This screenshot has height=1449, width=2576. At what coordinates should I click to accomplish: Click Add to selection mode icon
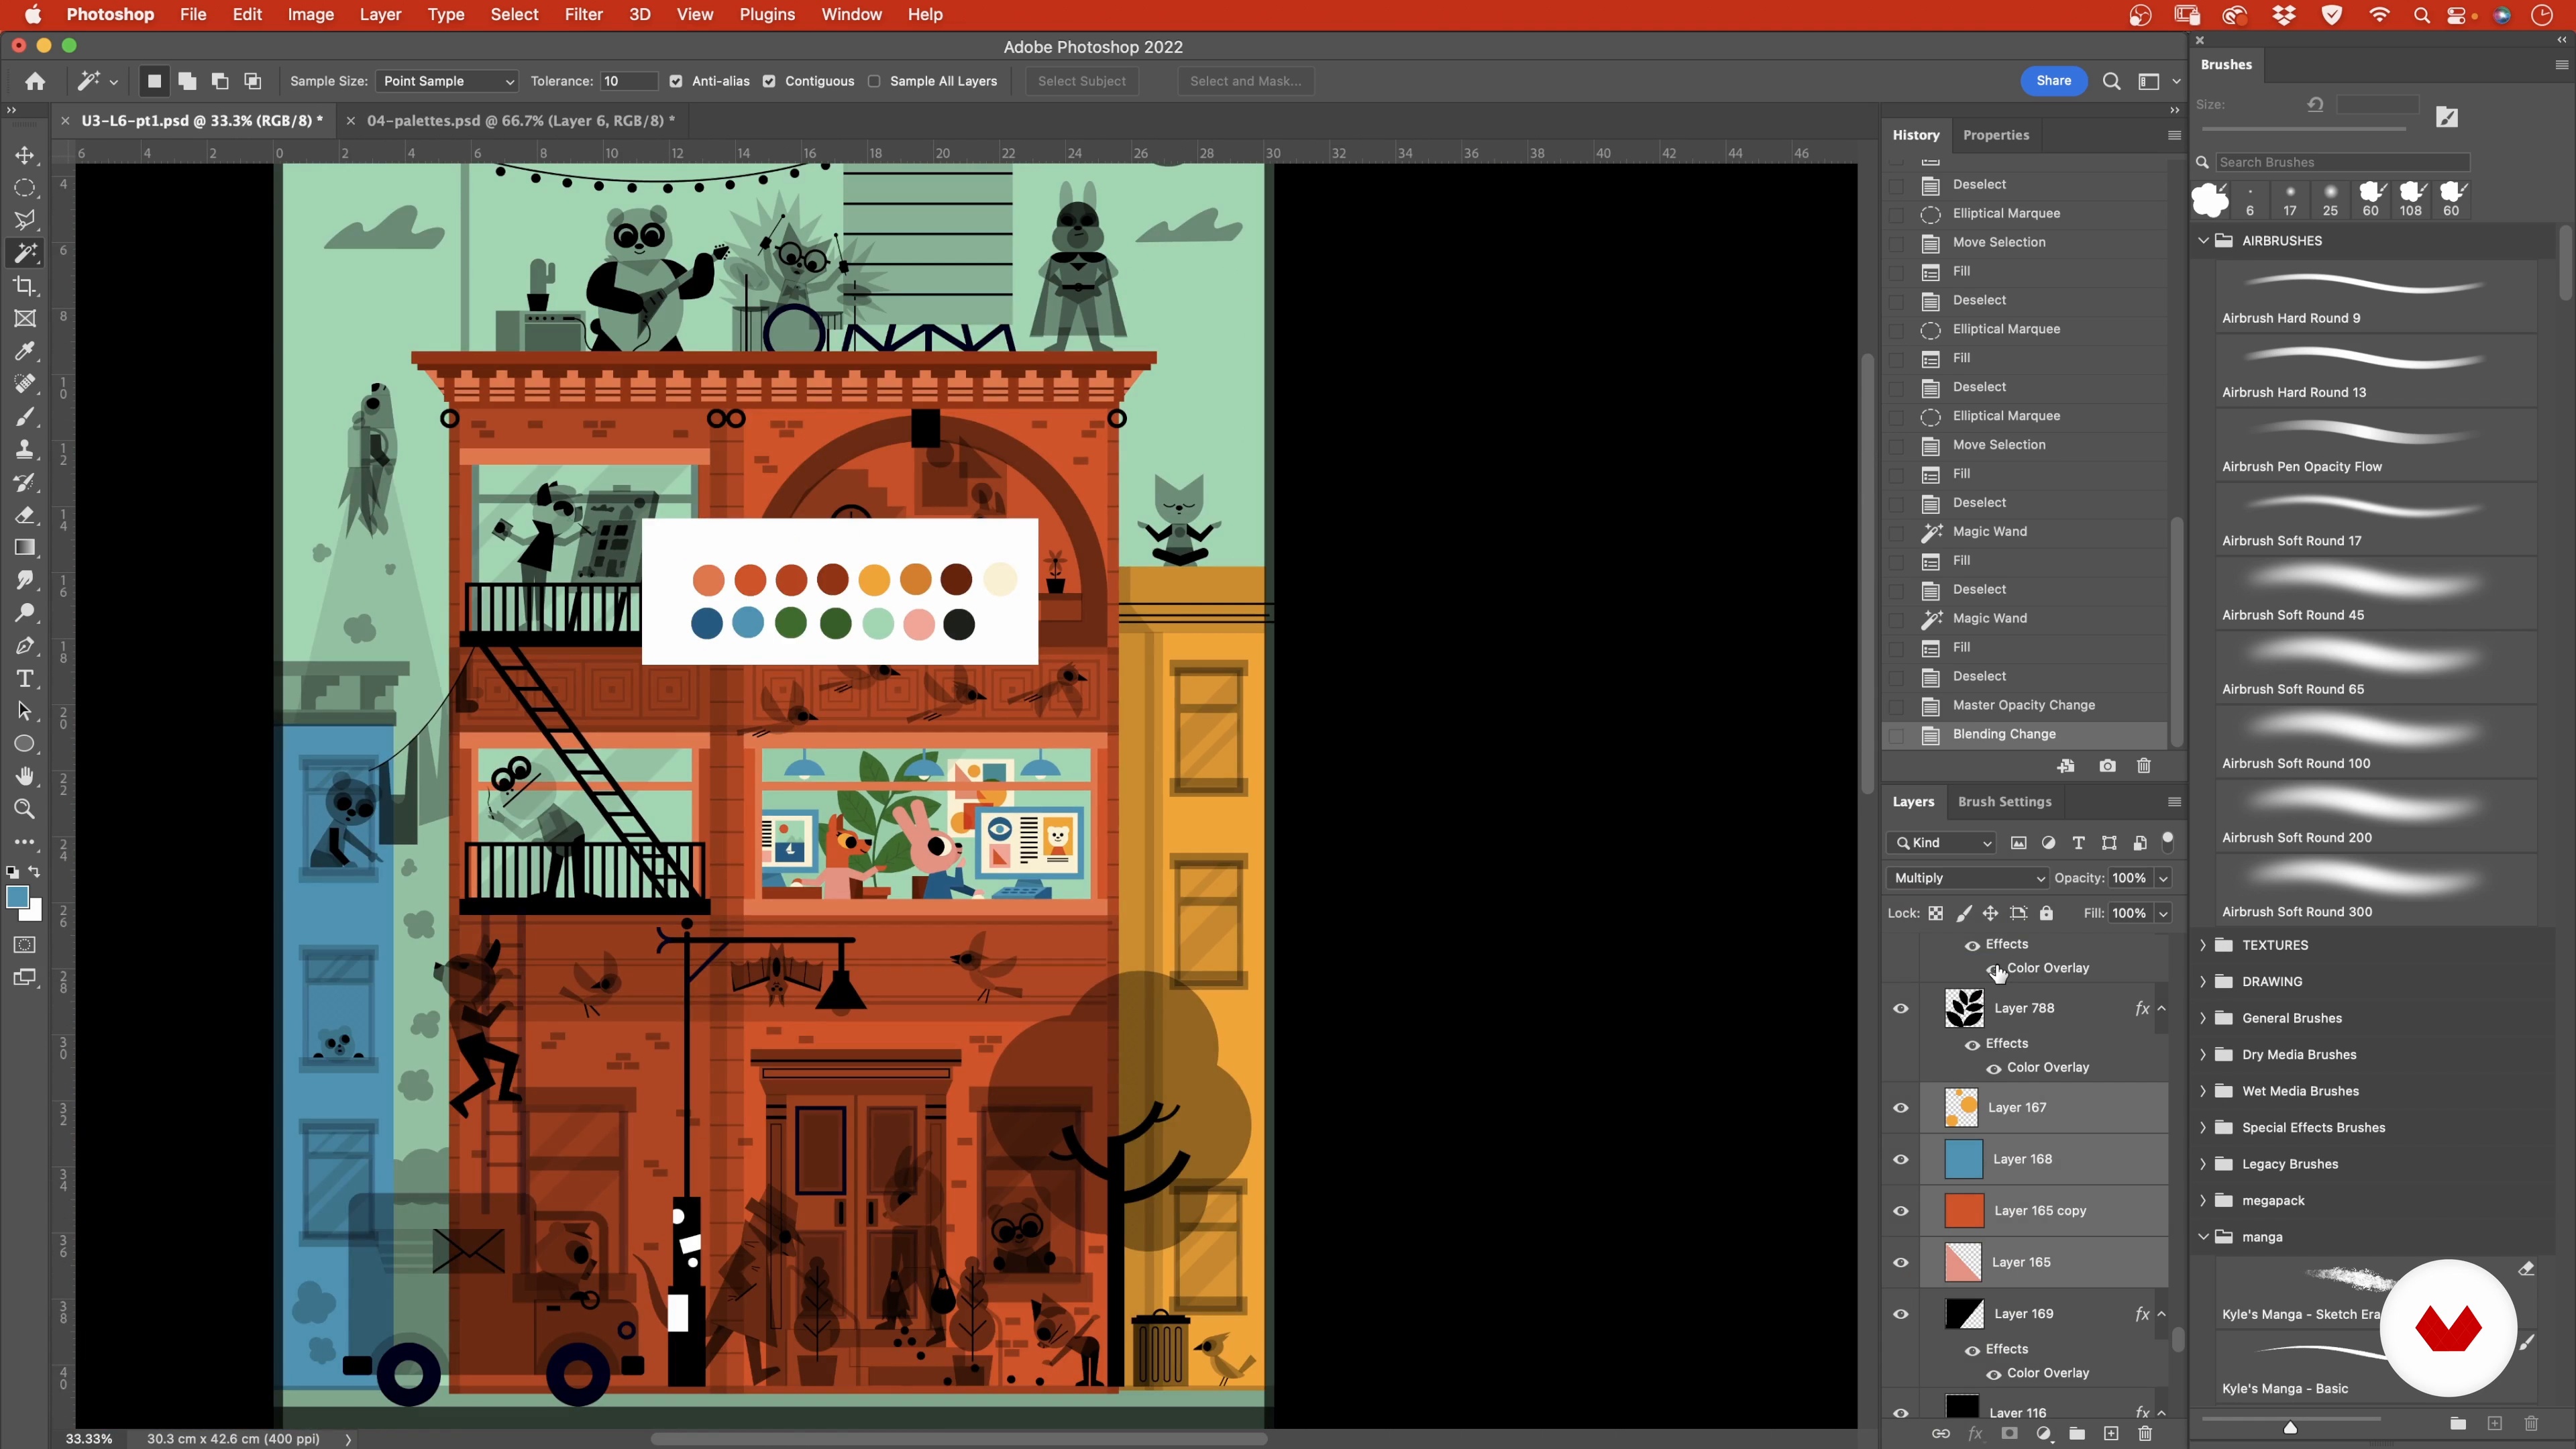tap(187, 81)
